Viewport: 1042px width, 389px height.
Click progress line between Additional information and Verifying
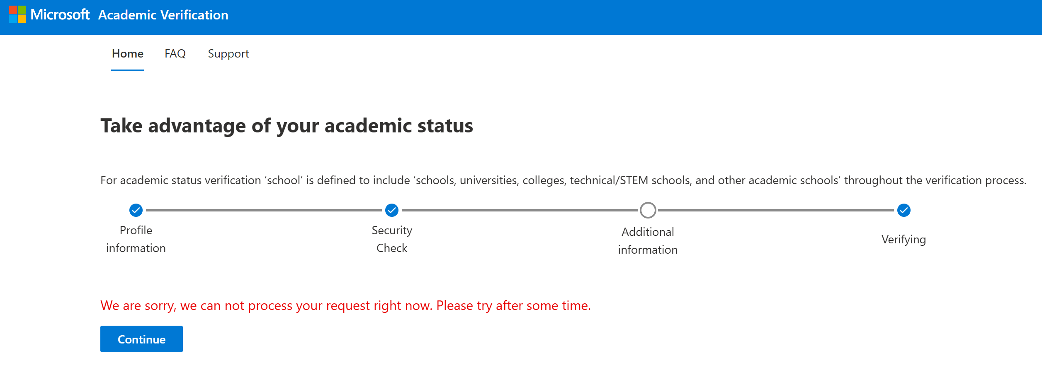click(775, 210)
